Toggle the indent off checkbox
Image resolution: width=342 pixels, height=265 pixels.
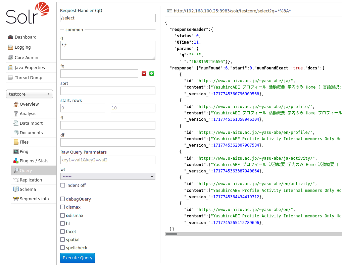pyautogui.click(x=63, y=185)
